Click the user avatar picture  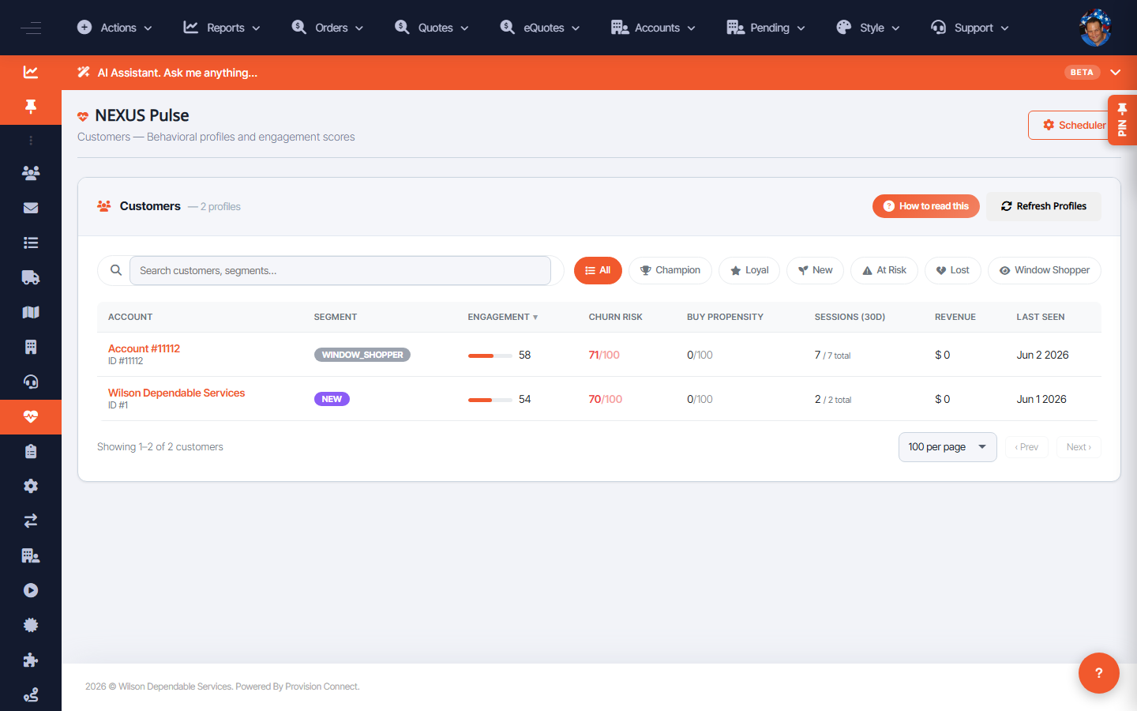pyautogui.click(x=1095, y=28)
